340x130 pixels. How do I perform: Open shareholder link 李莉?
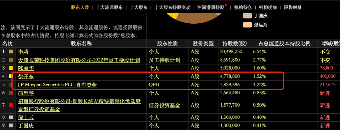[x=23, y=52]
